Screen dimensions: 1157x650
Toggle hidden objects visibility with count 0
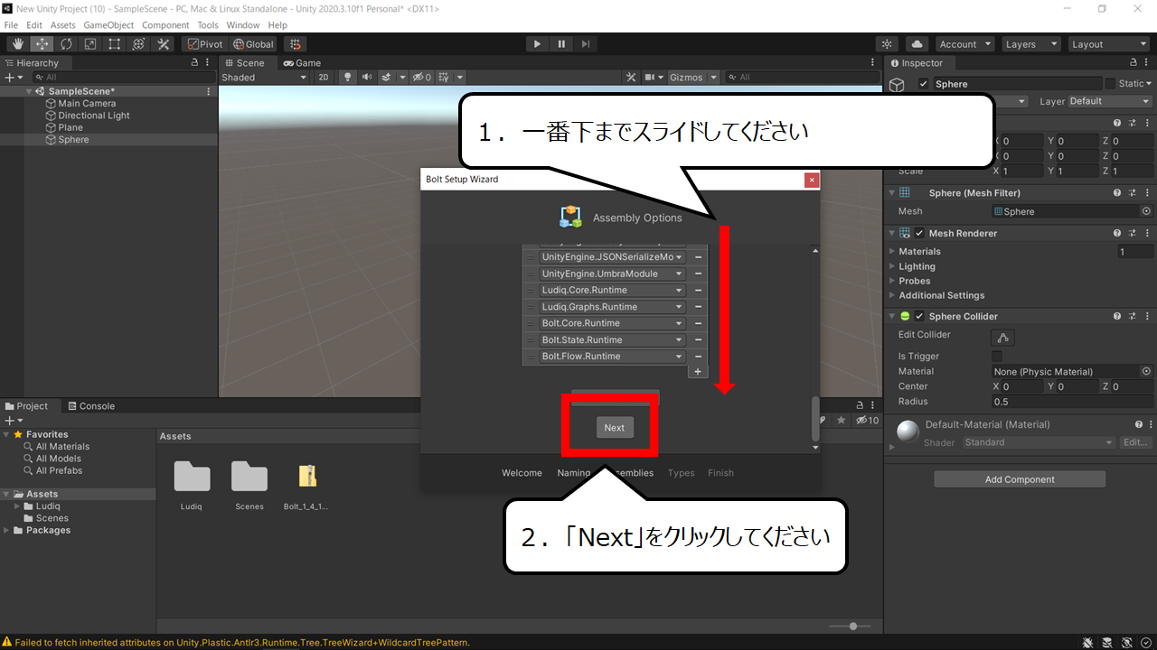point(422,78)
